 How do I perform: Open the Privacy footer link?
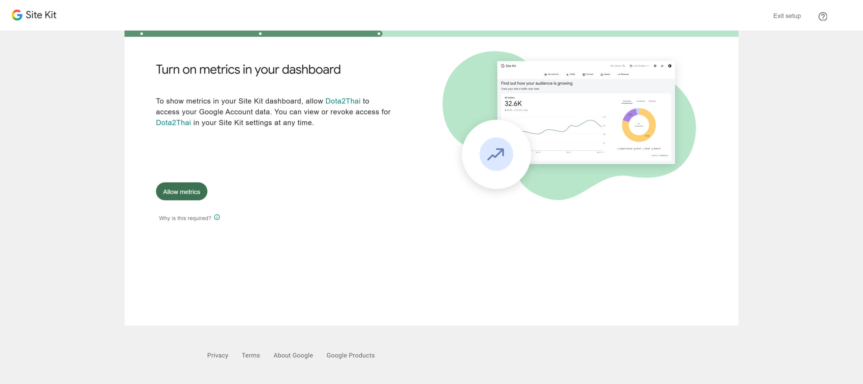point(217,355)
